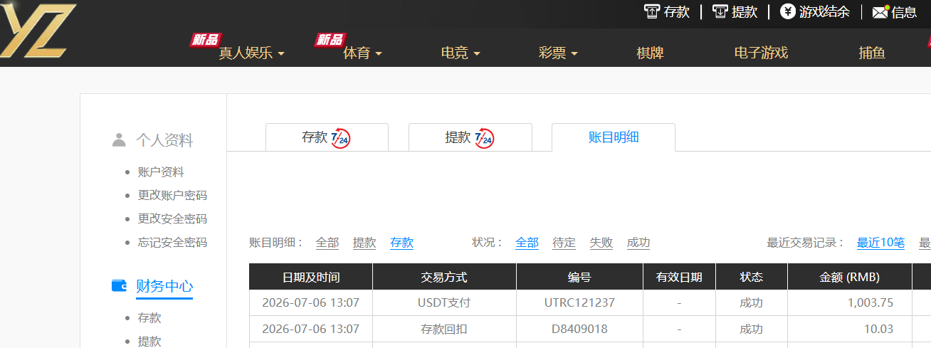Click the 新品 badge above 真人娱乐
The width and height of the screenshot is (931, 348).
pos(205,40)
